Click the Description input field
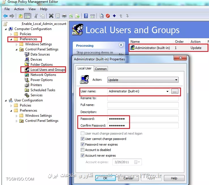The image size is (209, 185). [x=143, y=112]
